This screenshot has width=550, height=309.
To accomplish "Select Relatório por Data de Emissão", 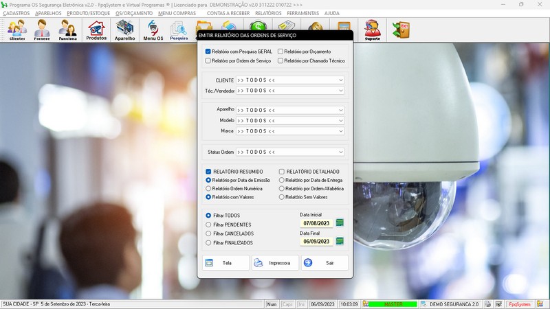I will [x=208, y=180].
